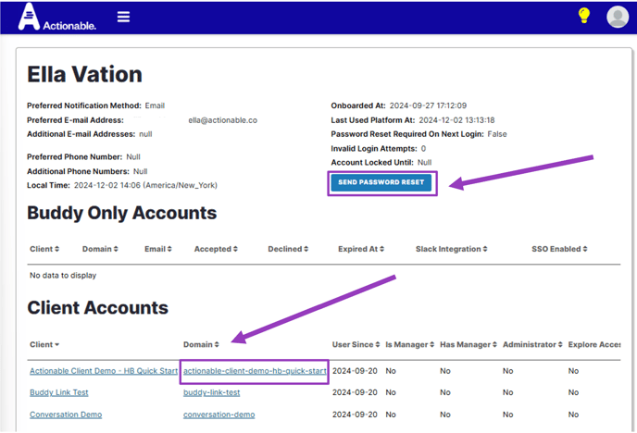Open the hamburger navigation menu
Screen dimensions: 637x433
(123, 17)
